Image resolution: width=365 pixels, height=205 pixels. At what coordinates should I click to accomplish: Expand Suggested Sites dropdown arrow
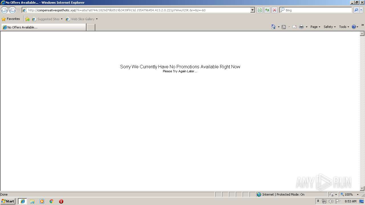point(62,19)
